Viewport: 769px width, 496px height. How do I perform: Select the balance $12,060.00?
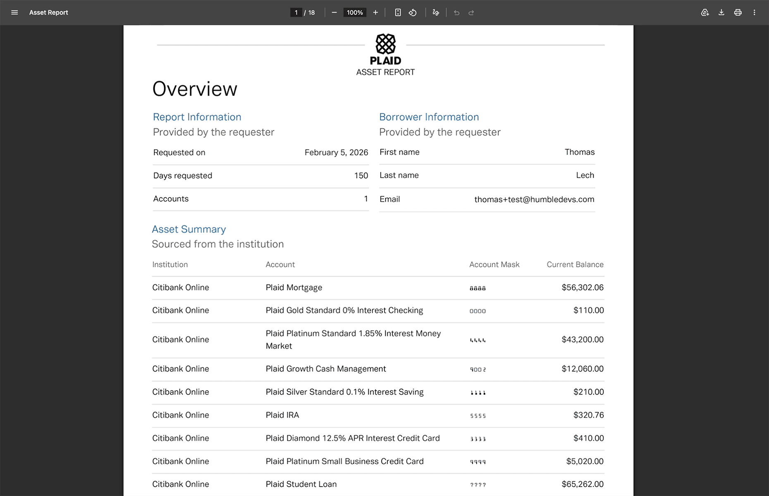(x=583, y=369)
